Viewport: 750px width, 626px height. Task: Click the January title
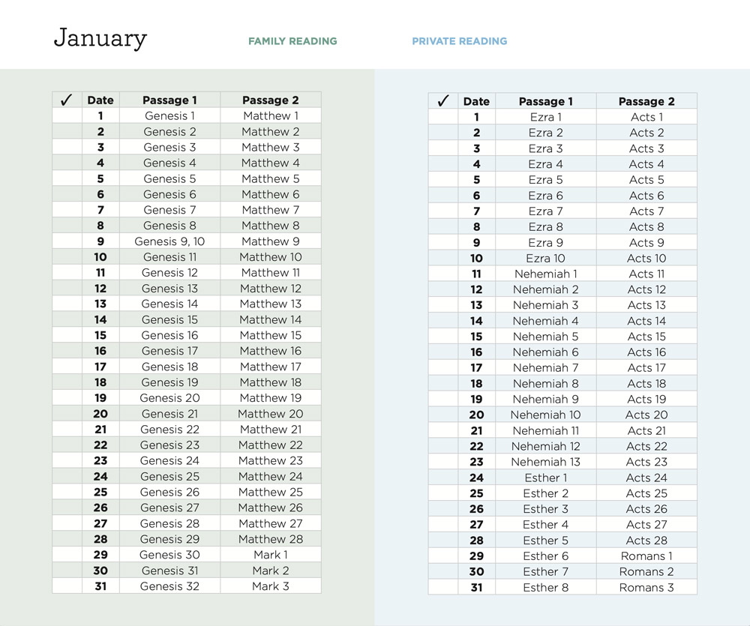[100, 38]
